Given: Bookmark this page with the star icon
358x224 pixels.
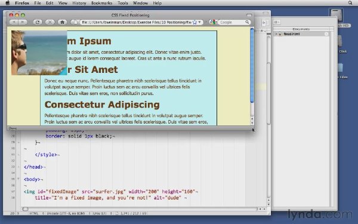Looking at the screenshot, I should point(195,22).
